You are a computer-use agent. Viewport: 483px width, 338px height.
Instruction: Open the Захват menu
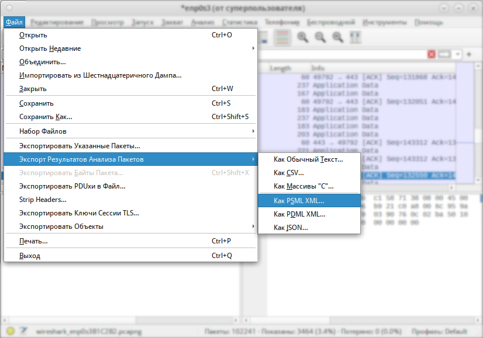(172, 22)
